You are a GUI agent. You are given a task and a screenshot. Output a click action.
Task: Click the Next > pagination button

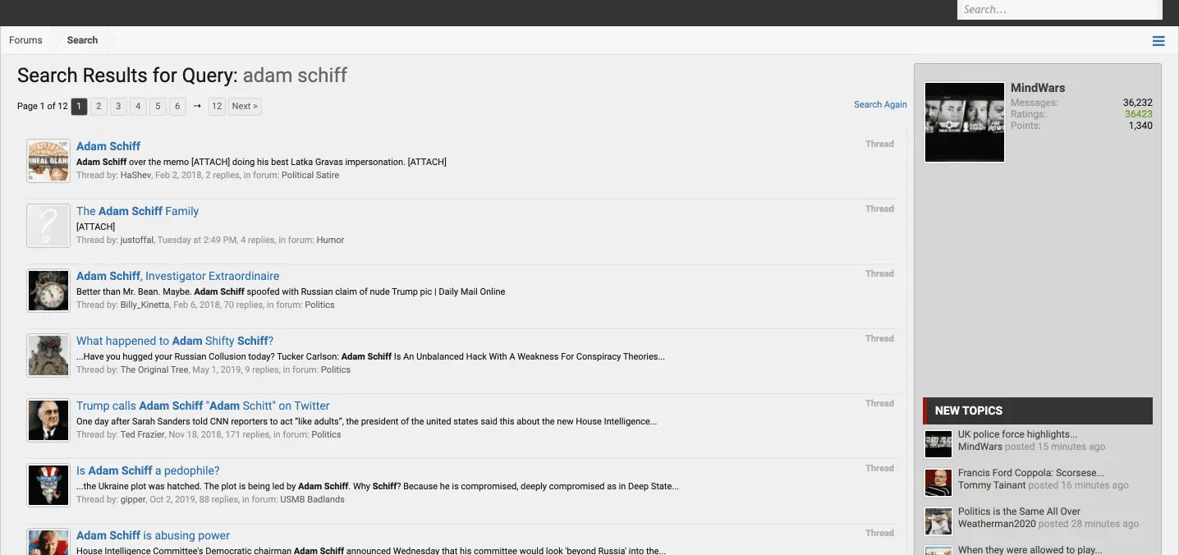click(245, 106)
